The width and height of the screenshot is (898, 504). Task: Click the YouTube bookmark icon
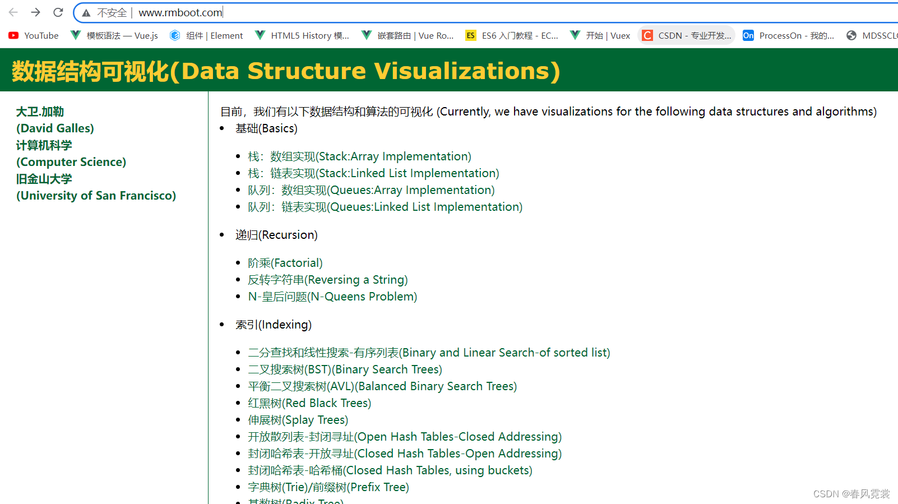[13, 35]
